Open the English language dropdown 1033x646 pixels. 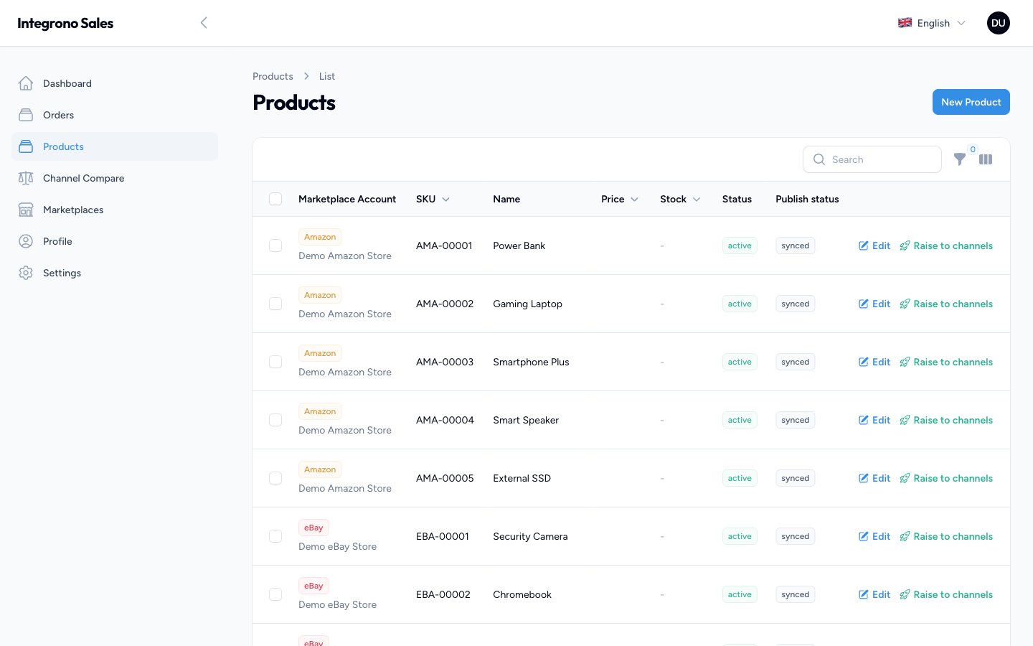[932, 23]
